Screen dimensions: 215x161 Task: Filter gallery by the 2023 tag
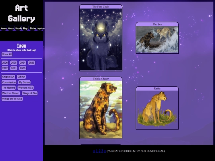point(31,63)
